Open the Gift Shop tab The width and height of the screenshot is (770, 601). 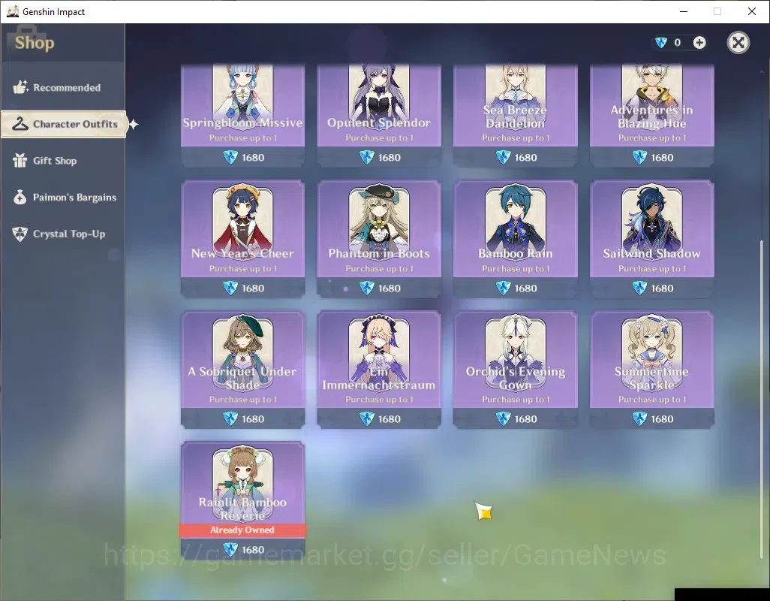click(62, 161)
